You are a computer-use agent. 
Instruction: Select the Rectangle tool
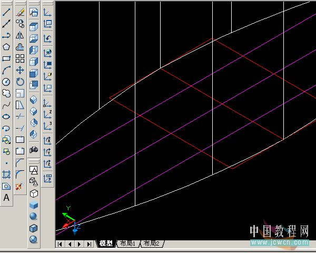point(6,59)
